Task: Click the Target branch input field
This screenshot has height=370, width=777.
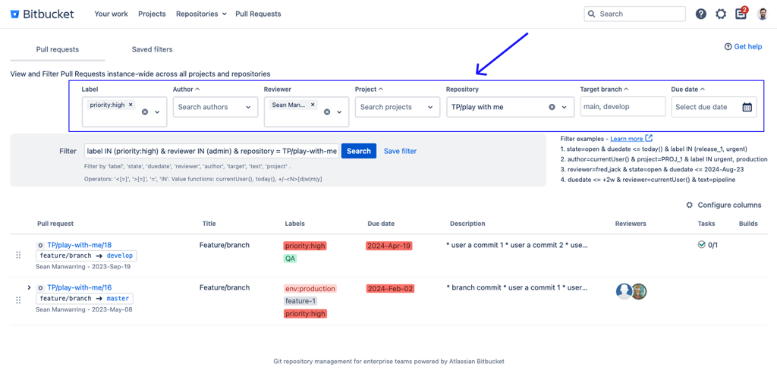Action: tap(622, 107)
